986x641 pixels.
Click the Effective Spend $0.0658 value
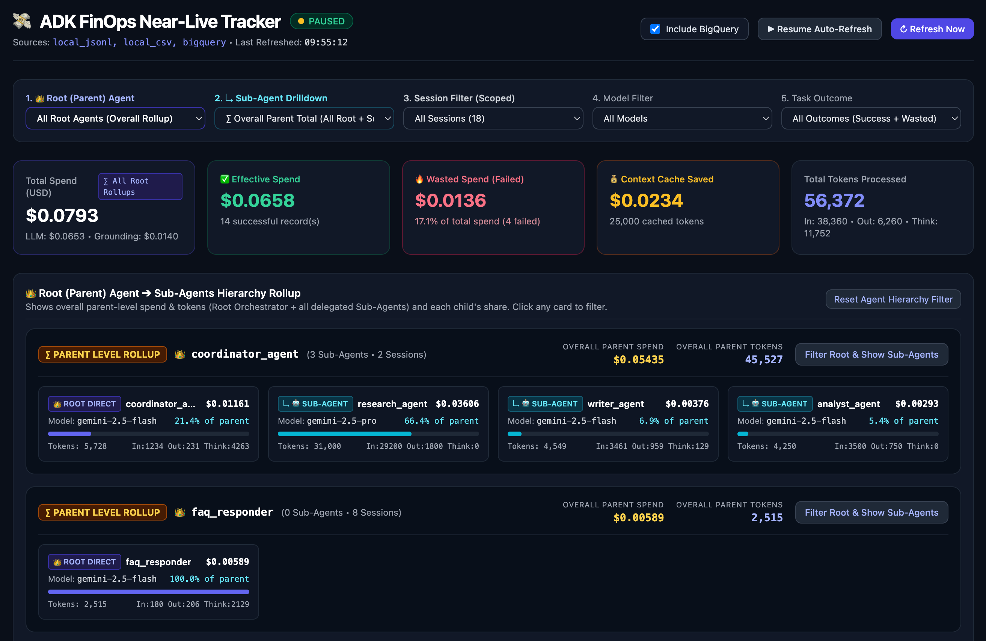(257, 200)
